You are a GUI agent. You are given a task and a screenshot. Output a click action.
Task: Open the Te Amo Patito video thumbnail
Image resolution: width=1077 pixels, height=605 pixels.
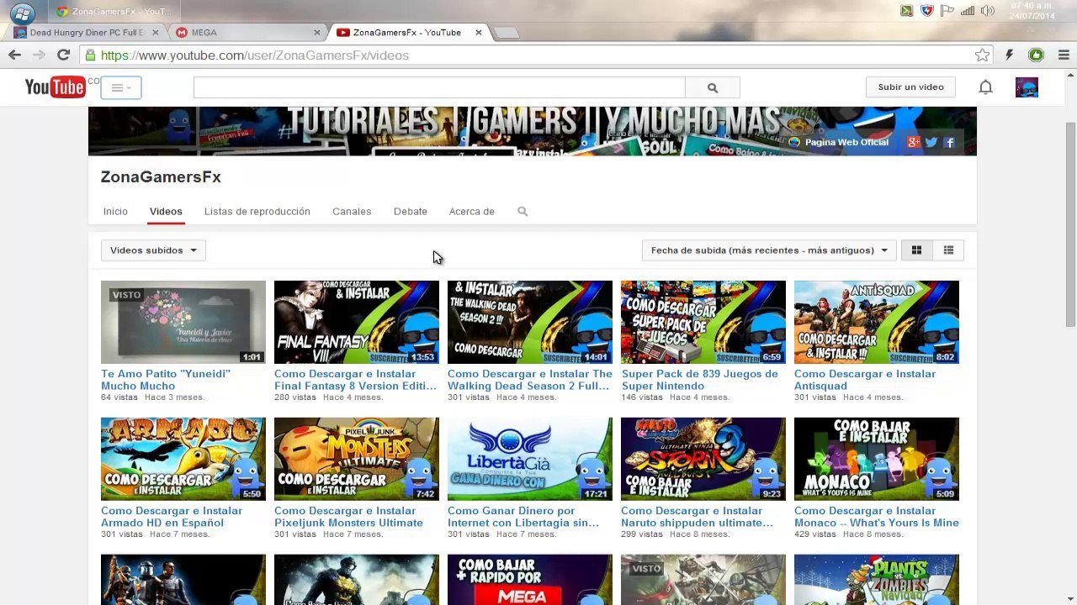click(x=183, y=322)
